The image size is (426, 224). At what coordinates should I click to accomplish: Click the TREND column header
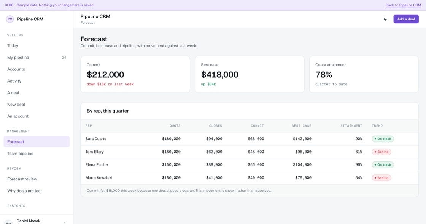[377, 126]
